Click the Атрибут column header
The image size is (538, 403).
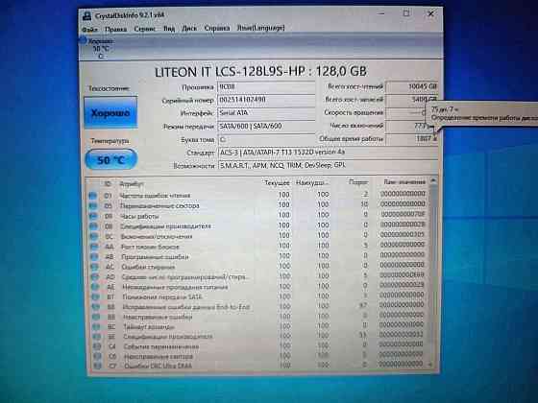coord(132,184)
